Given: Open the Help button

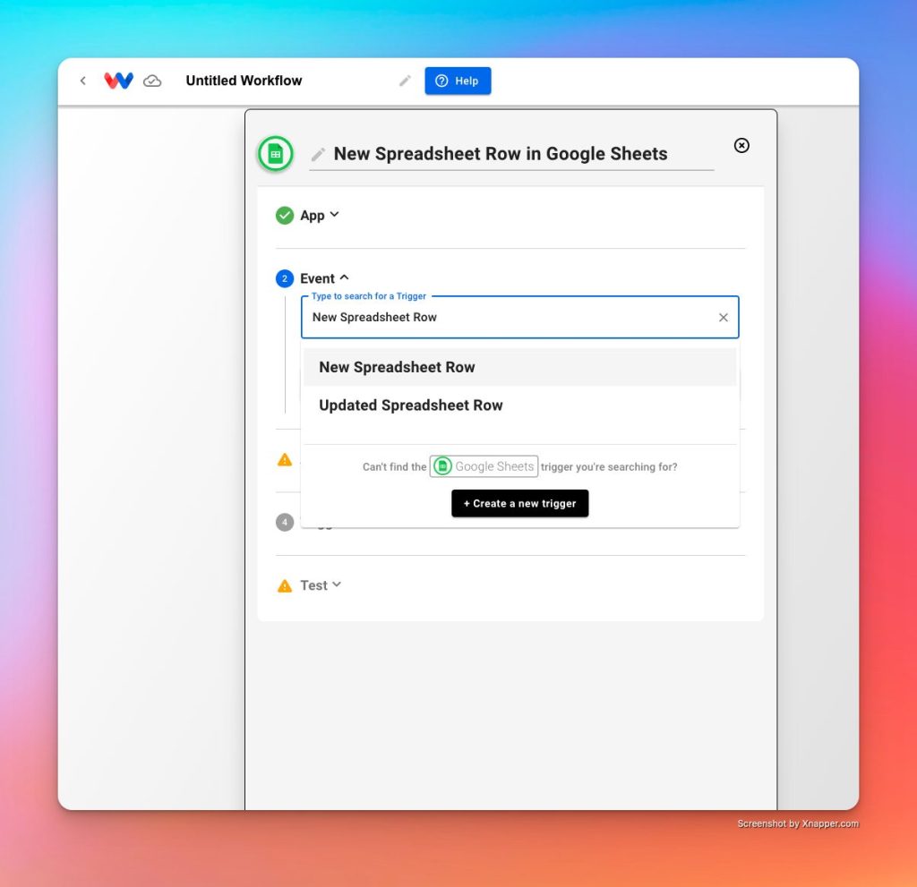Looking at the screenshot, I should [458, 81].
